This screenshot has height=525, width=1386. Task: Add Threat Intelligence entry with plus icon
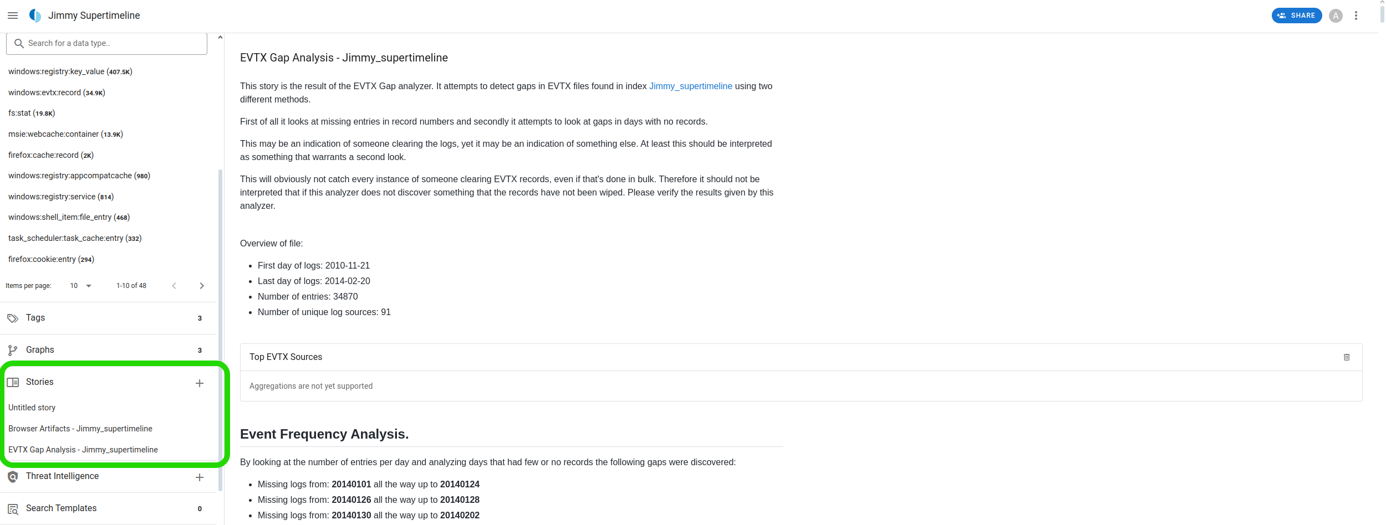pyautogui.click(x=200, y=477)
